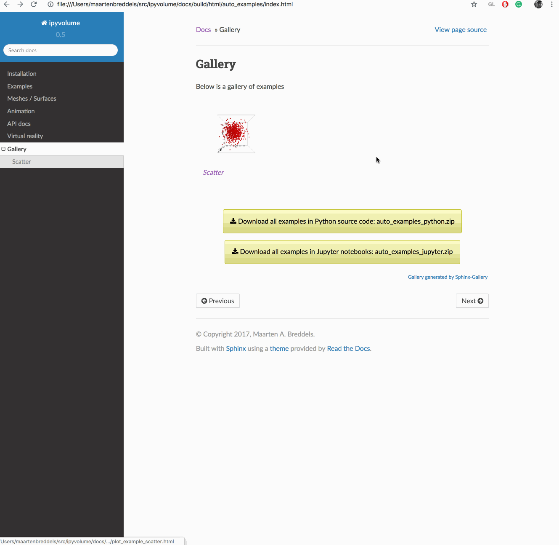The height and width of the screenshot is (545, 559).
Task: Download all examples as Jupyter notebooks
Action: (x=342, y=252)
